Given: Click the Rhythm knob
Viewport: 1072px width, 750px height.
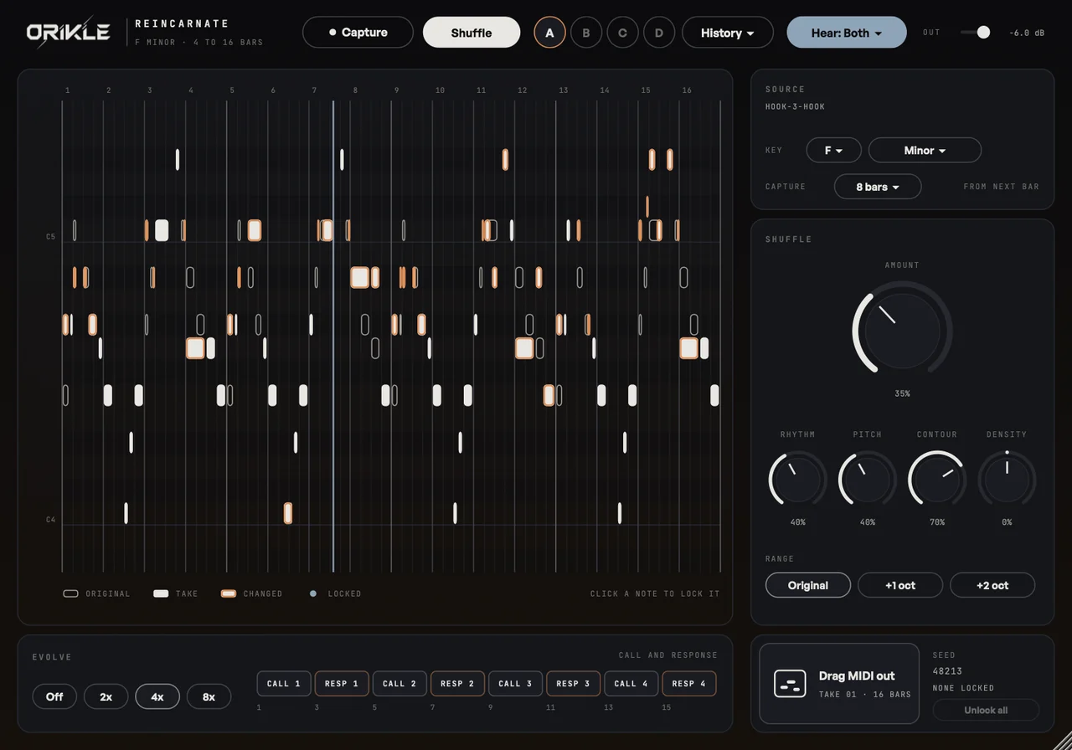Looking at the screenshot, I should click(x=797, y=480).
